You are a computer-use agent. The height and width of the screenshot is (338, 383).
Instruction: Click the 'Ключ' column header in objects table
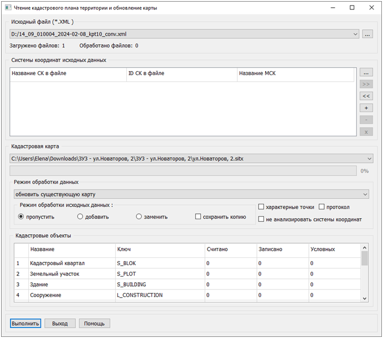pyautogui.click(x=159, y=250)
